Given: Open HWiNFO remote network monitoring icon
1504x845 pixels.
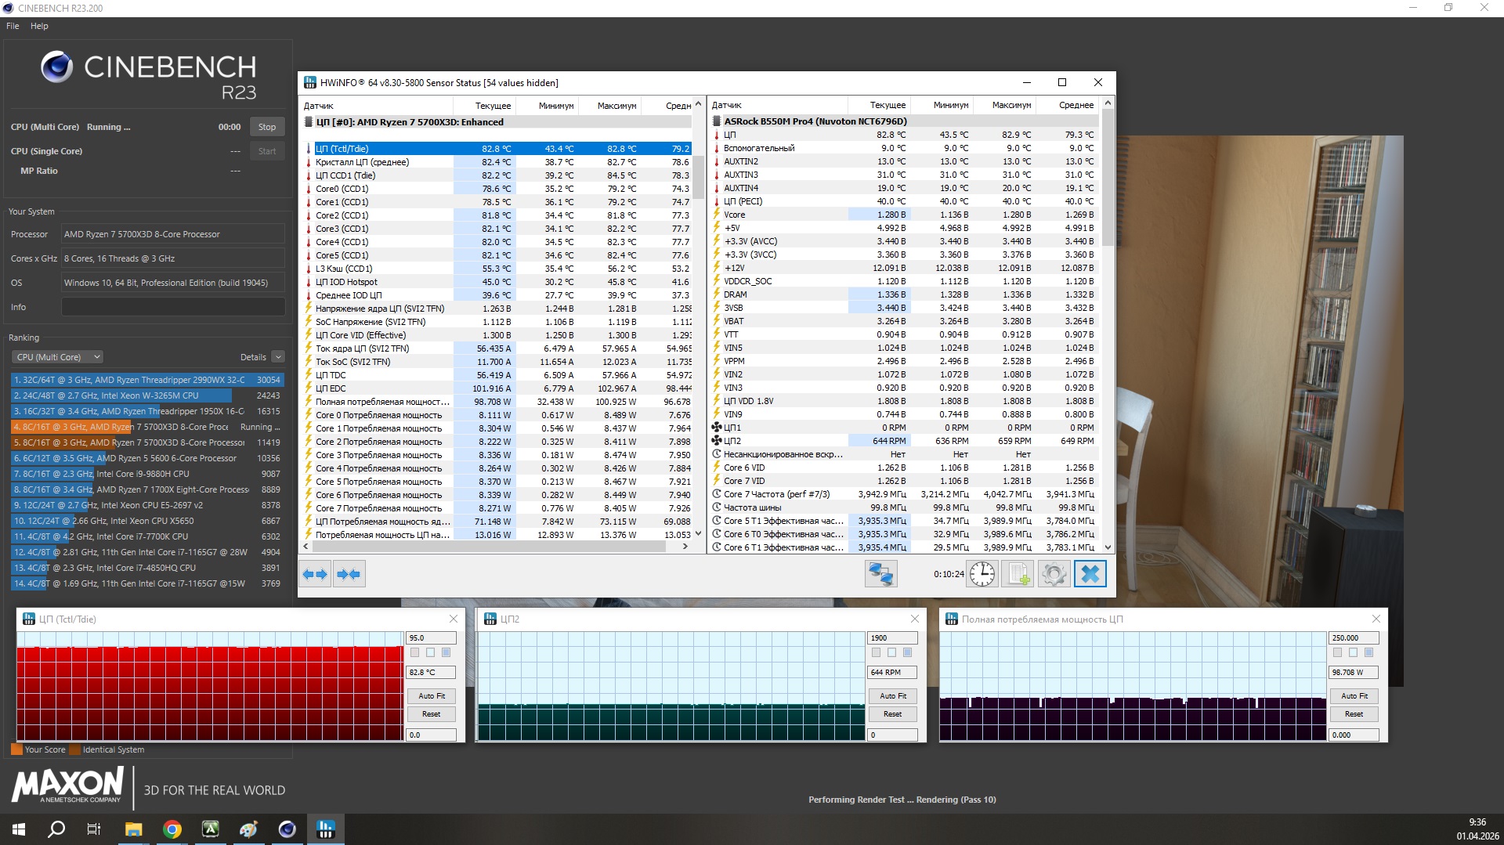Looking at the screenshot, I should pyautogui.click(x=880, y=574).
